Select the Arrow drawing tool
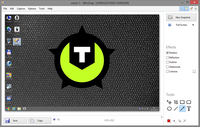Screen dimensions: 200x127 [182, 109]
